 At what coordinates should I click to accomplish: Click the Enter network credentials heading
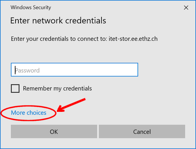(x=58, y=21)
